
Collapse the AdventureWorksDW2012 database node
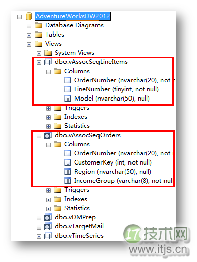tap(19, 17)
